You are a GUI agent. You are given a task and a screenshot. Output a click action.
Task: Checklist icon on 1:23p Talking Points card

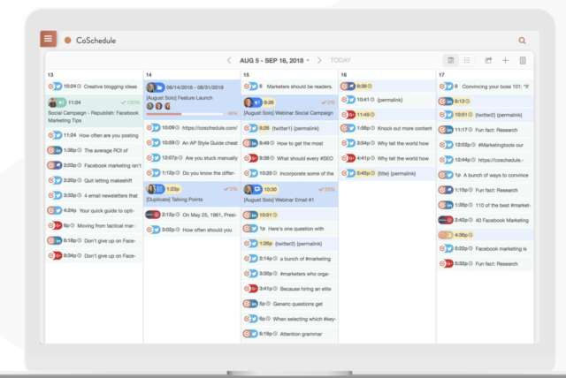tap(160, 189)
